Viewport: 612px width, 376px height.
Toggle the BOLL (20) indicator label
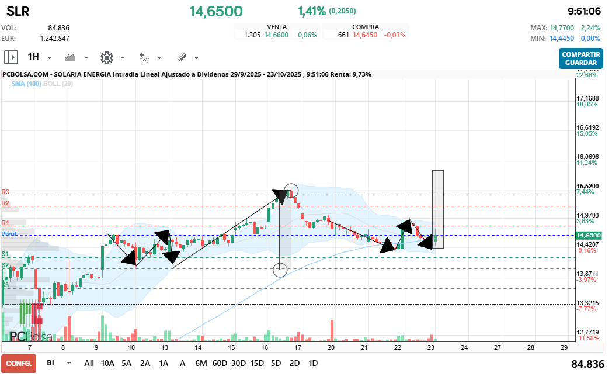point(58,84)
